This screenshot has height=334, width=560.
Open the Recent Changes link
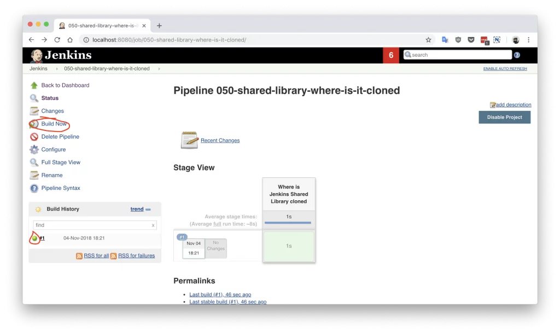[220, 140]
